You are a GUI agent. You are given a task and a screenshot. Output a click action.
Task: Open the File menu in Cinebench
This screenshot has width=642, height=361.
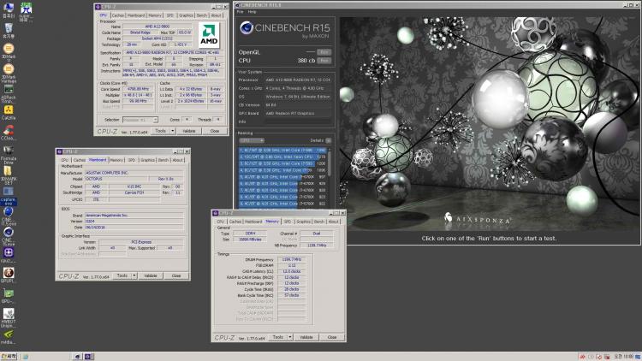coord(240,12)
